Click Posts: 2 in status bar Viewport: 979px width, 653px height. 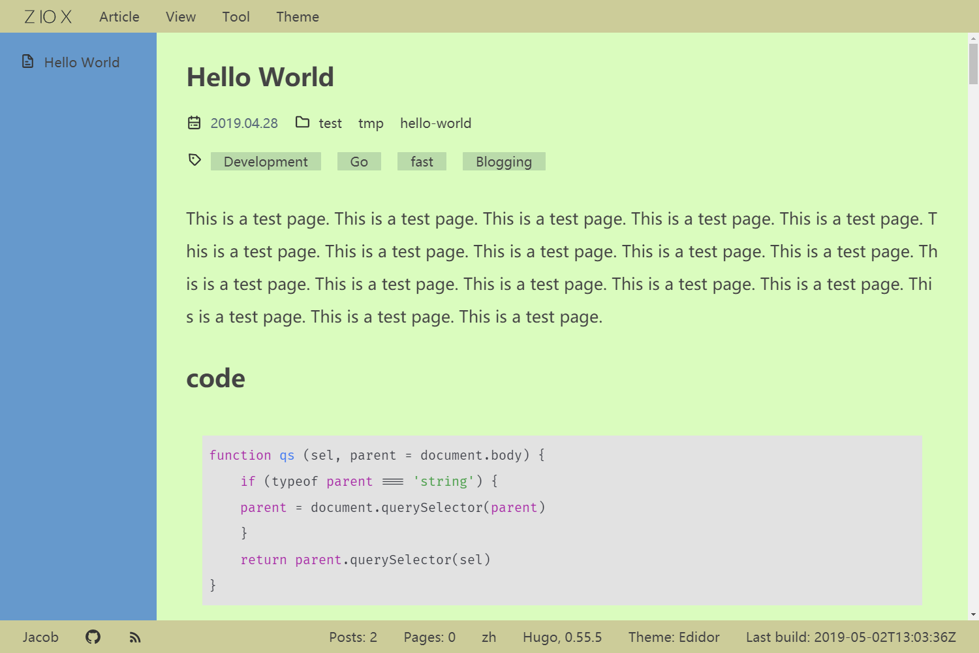pyautogui.click(x=353, y=637)
